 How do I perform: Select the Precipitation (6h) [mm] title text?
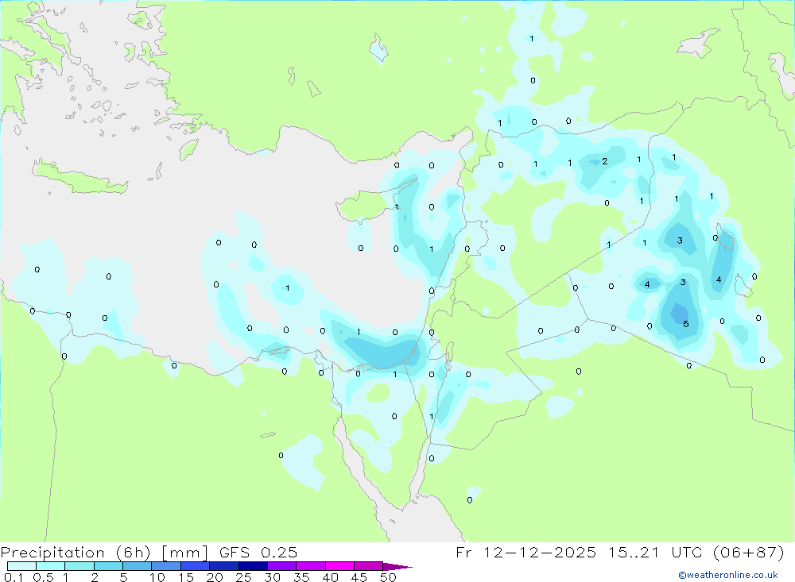pyautogui.click(x=104, y=552)
